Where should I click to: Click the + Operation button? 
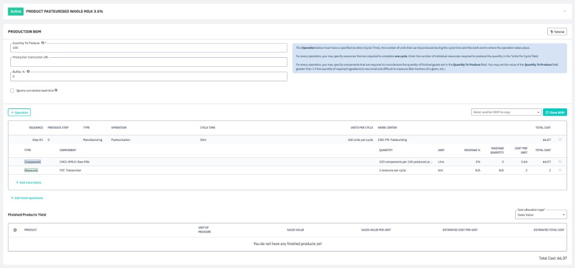coord(19,112)
